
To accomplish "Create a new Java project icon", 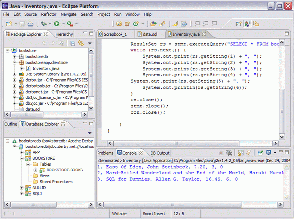I will click(x=119, y=24).
